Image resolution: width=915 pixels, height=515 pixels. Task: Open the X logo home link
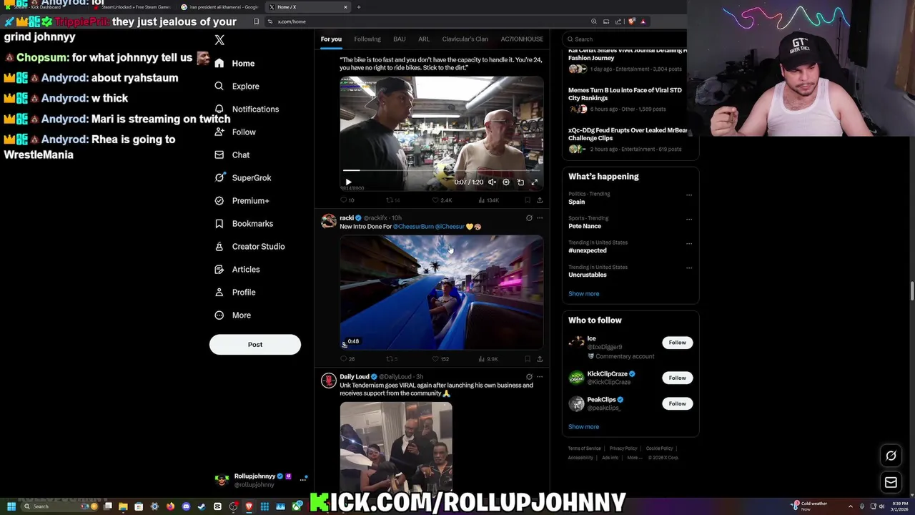pos(219,40)
